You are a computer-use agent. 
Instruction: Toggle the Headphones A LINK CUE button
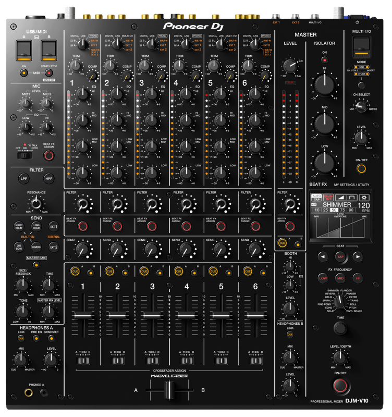click(21, 338)
